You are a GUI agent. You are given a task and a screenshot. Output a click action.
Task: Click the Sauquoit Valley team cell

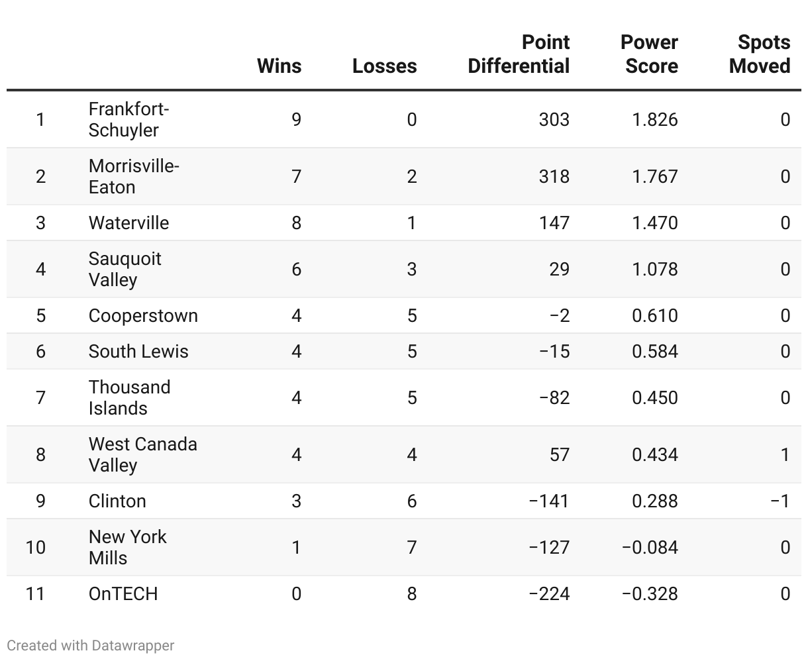(x=125, y=269)
